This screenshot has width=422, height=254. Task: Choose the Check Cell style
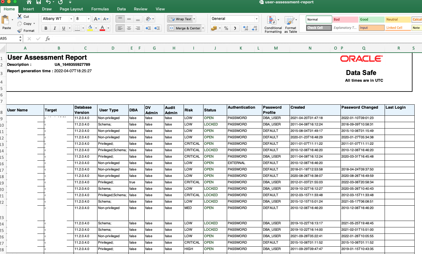pos(319,28)
